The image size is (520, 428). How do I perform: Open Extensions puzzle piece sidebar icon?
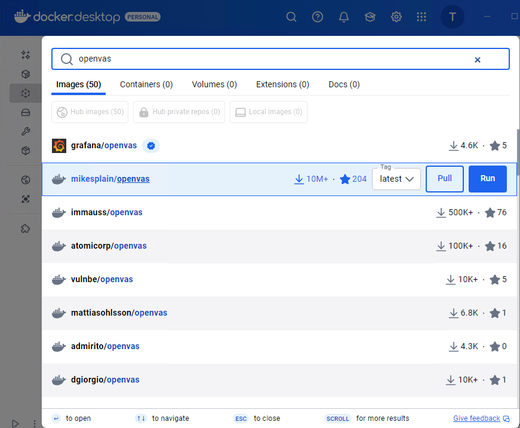(26, 228)
